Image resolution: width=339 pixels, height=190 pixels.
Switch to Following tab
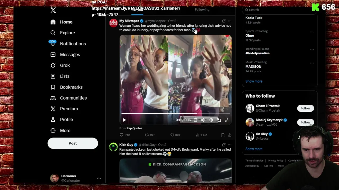click(202, 10)
